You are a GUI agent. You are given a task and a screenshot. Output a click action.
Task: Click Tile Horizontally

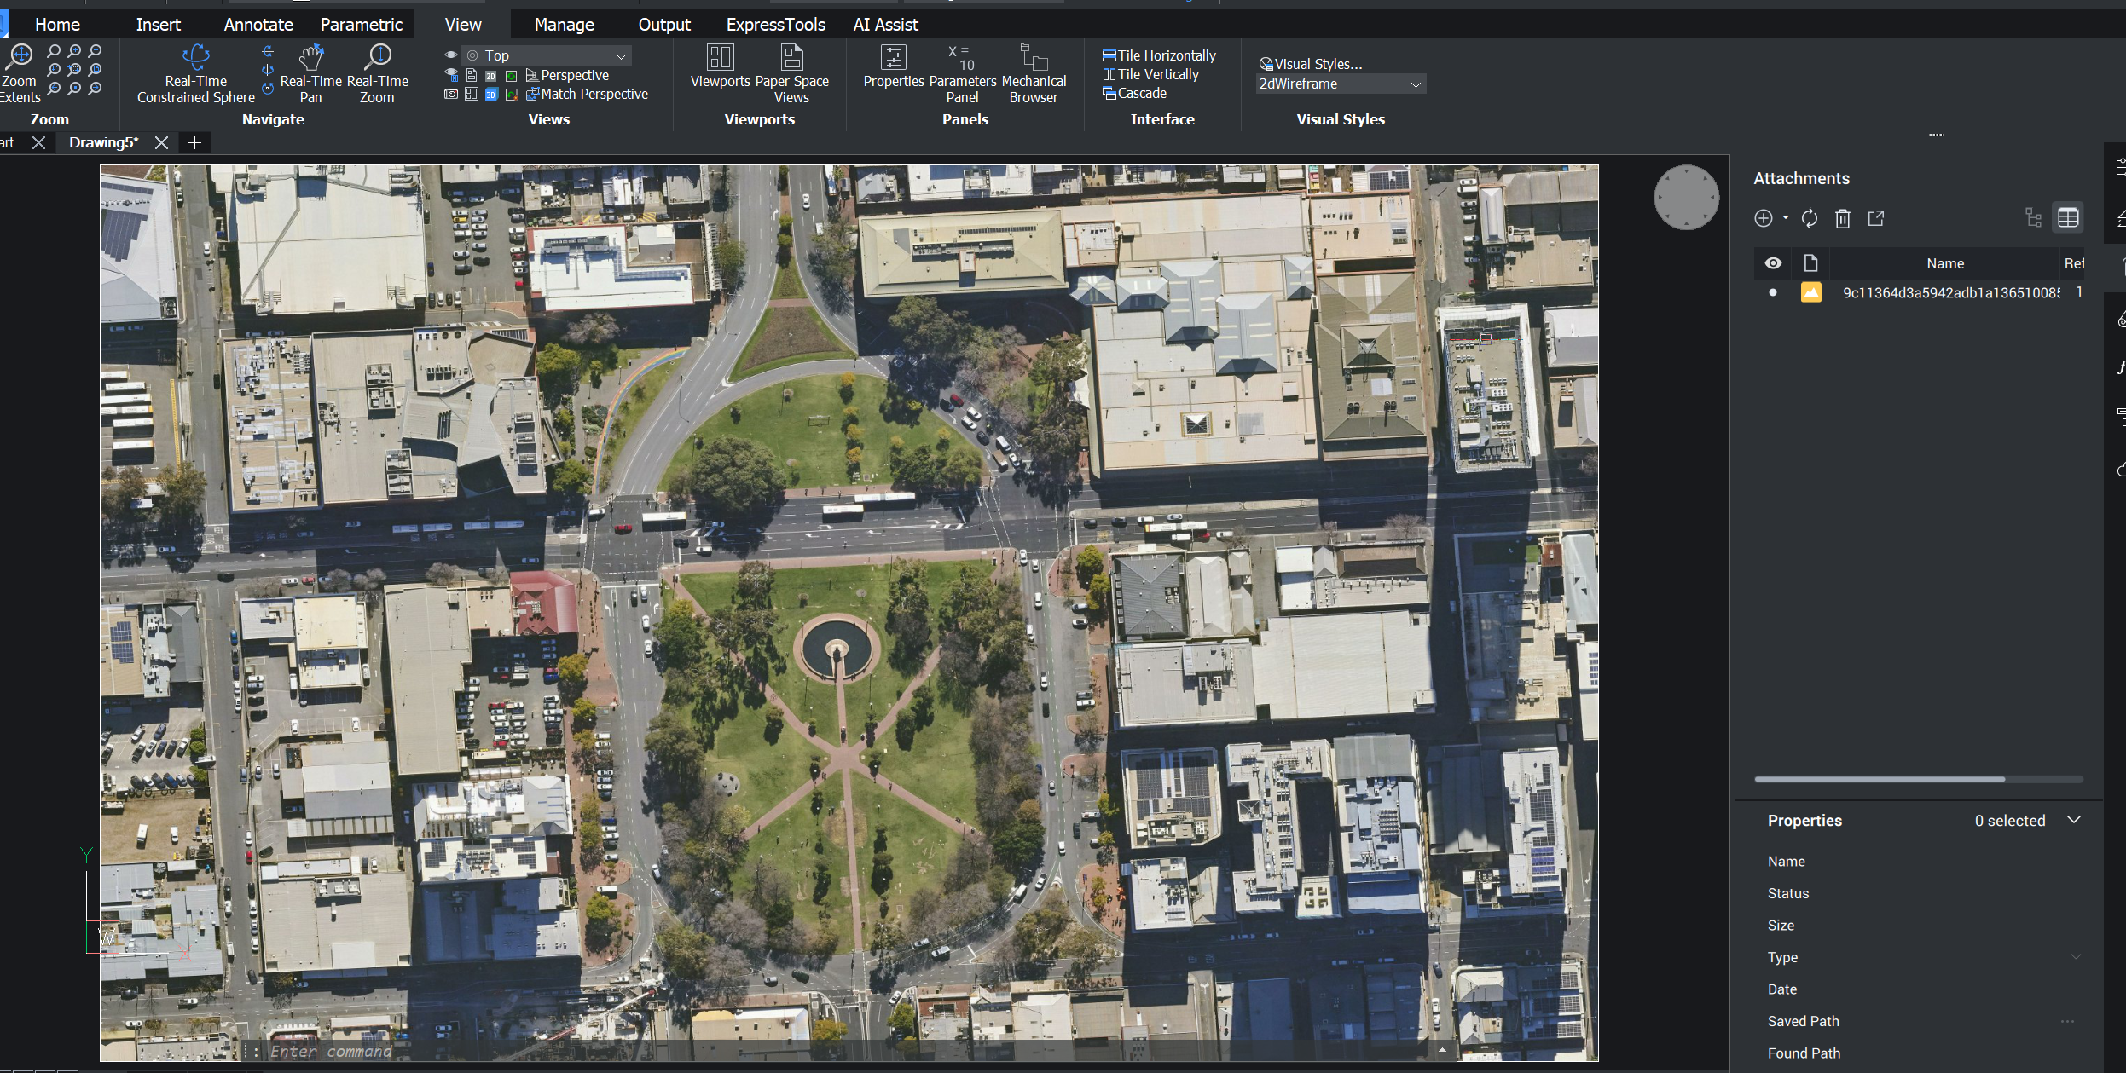point(1160,55)
